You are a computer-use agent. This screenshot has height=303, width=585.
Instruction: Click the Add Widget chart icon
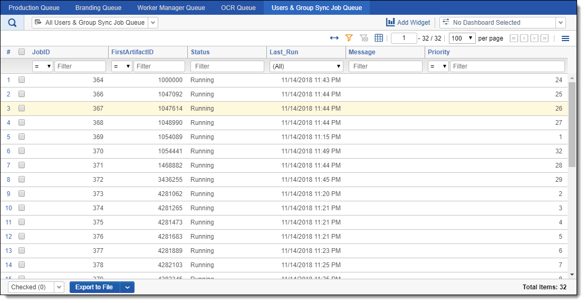pos(390,23)
